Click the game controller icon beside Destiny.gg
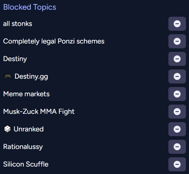 pyautogui.click(x=8, y=76)
